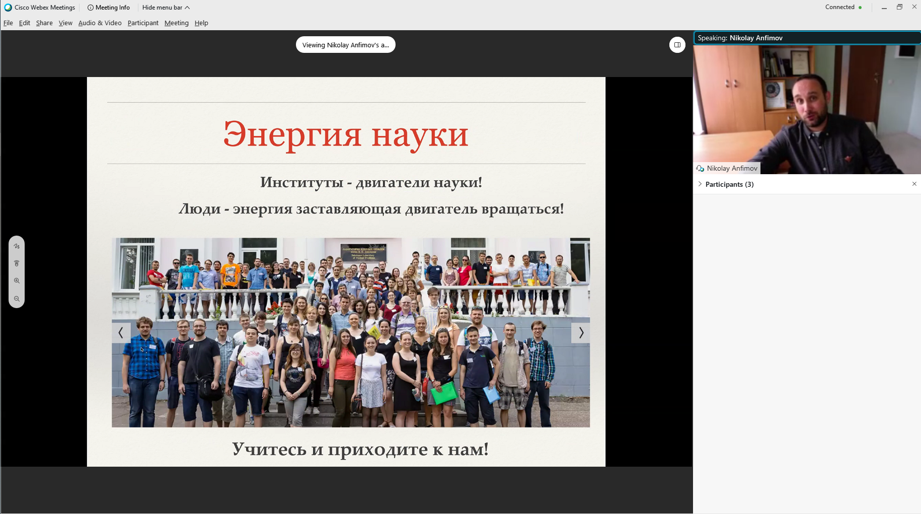
Task: Collapse menu with Hide menu bar
Action: point(166,8)
